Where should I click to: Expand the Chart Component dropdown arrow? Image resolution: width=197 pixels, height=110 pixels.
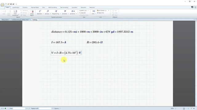tap(19, 14)
